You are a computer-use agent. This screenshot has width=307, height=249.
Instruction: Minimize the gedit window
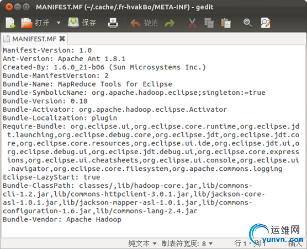coord(18,7)
